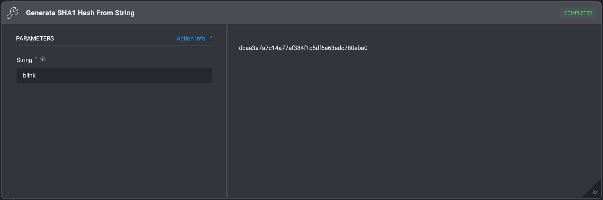Viewport: 603px width, 200px height.
Task: Click the Generate SHA1 Hash From String title
Action: click(80, 13)
